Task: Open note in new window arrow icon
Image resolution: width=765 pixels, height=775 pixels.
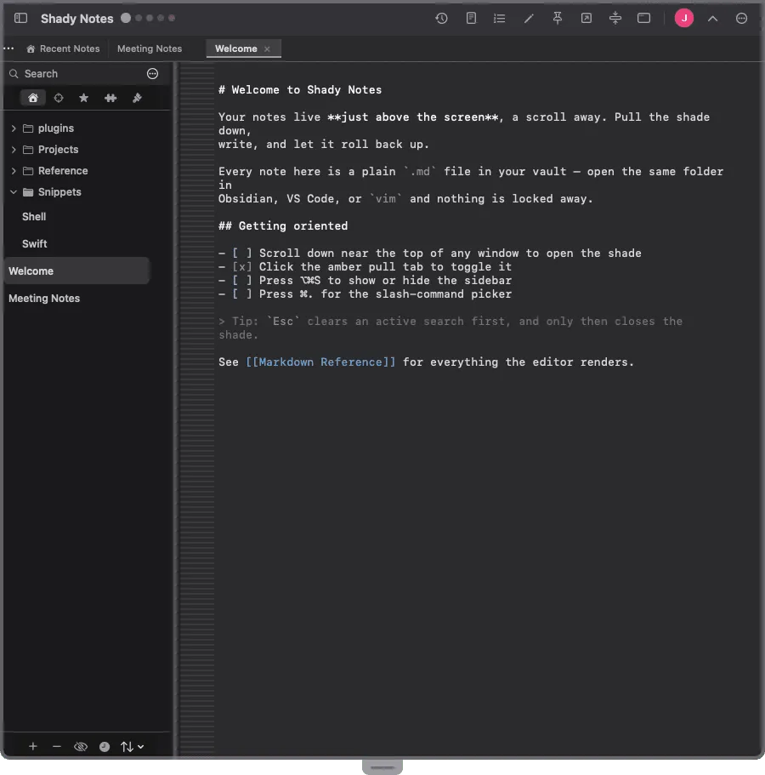Action: point(586,18)
